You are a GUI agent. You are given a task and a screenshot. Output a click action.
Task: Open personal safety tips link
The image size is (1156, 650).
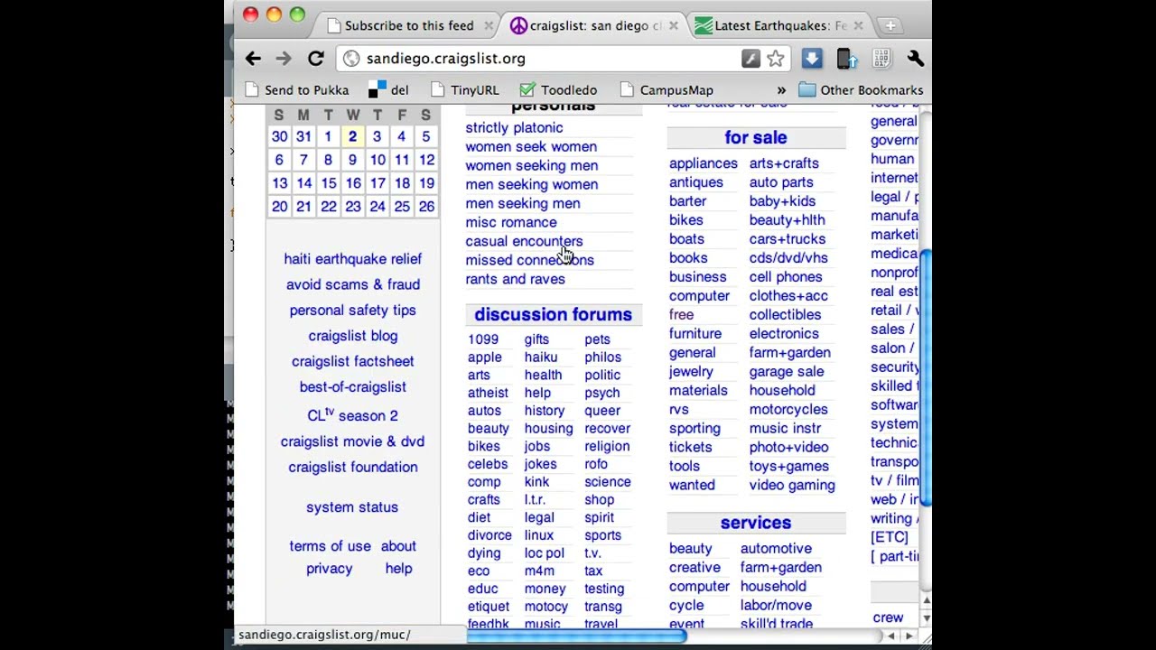[x=353, y=310]
